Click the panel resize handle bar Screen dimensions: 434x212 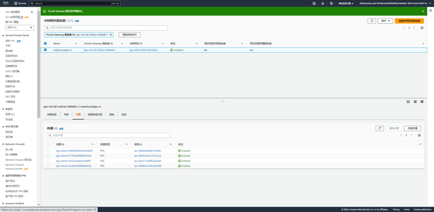point(223,101)
